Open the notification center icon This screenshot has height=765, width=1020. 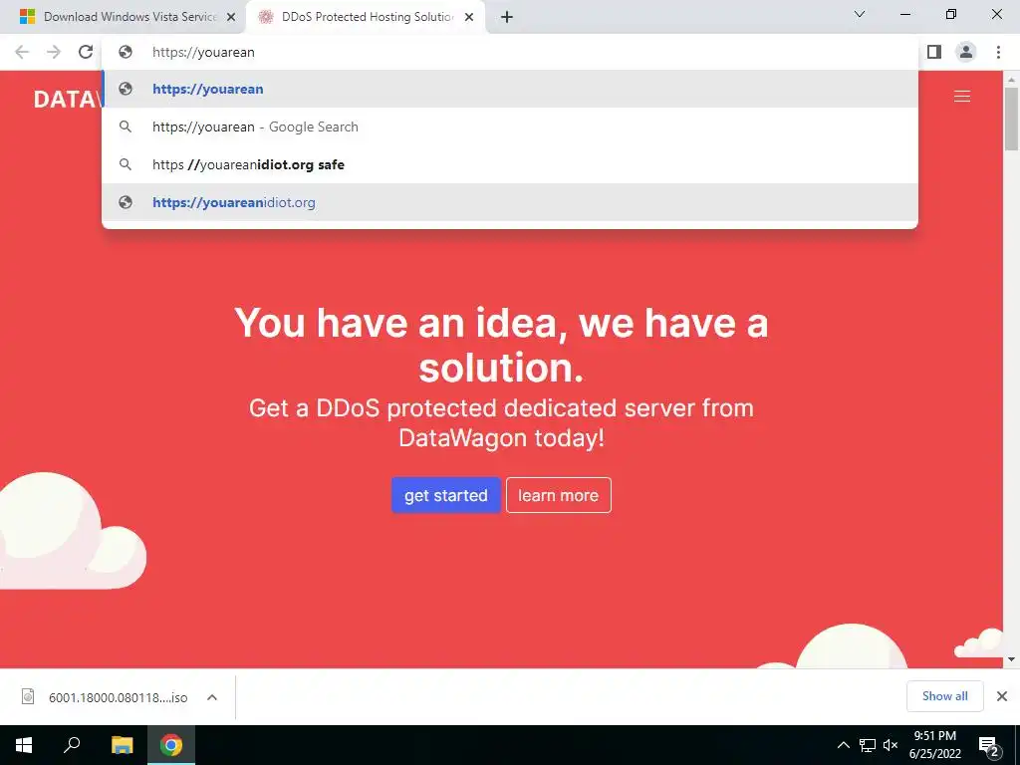click(x=989, y=745)
